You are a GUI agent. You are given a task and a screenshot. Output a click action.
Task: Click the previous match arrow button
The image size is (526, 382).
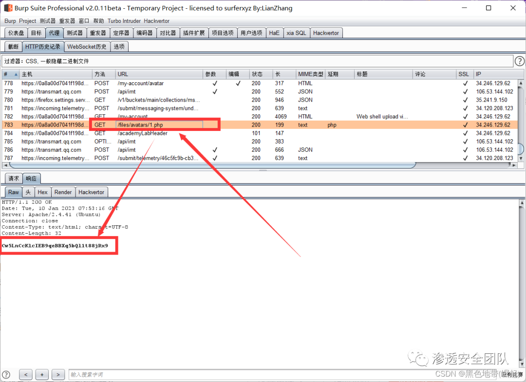tap(26, 374)
